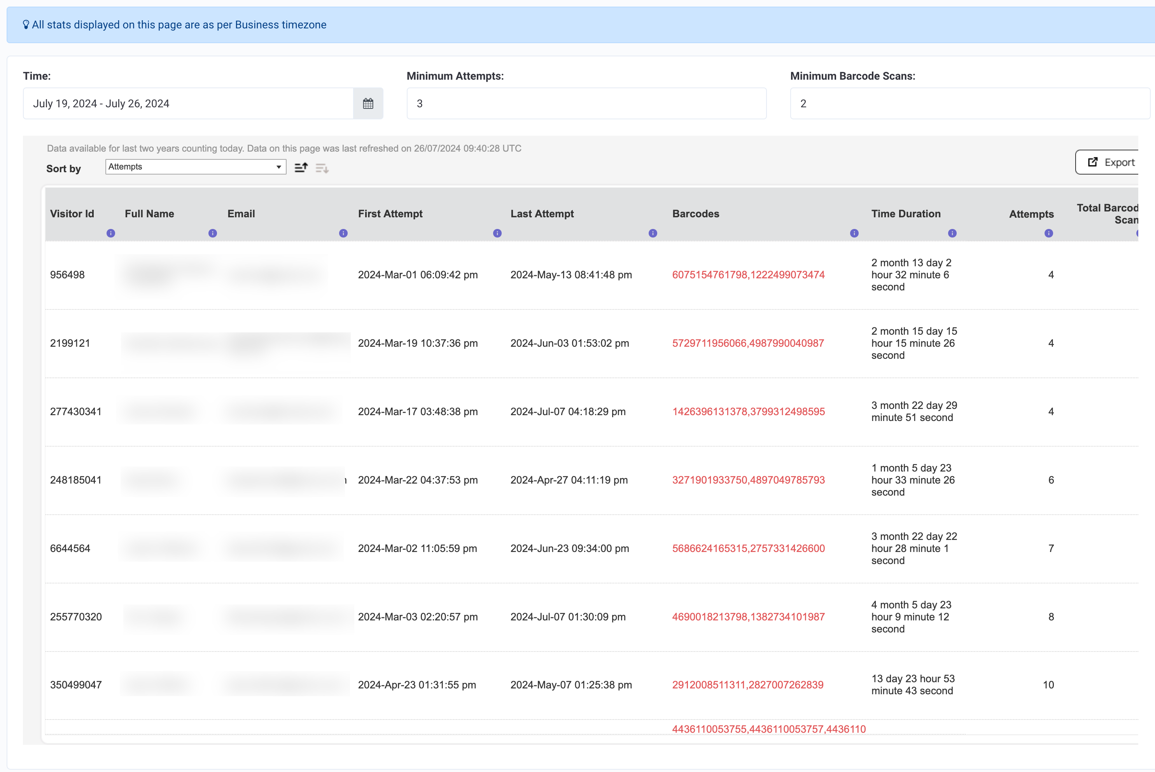Open barcodes 5729711956066,4987990040987 link
The width and height of the screenshot is (1155, 772).
(x=748, y=343)
